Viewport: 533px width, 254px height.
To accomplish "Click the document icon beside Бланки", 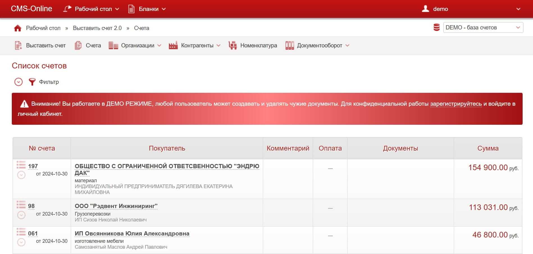I will 131,9.
